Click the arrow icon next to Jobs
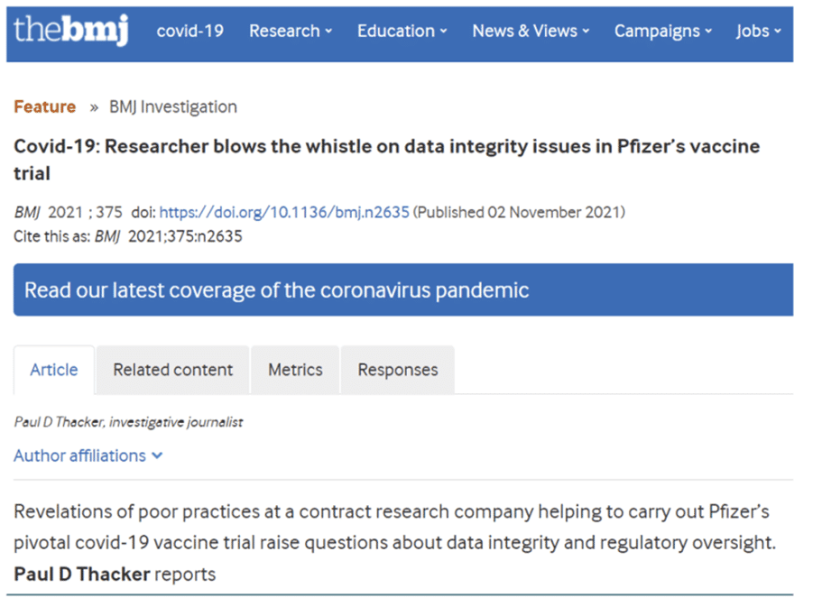 (x=777, y=32)
